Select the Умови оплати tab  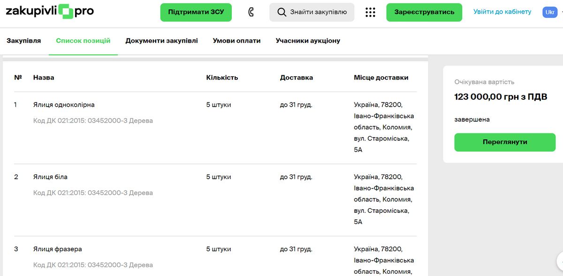[236, 41]
